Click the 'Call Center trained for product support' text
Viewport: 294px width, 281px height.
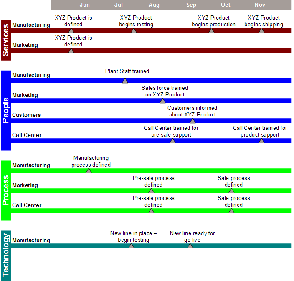tap(260, 132)
